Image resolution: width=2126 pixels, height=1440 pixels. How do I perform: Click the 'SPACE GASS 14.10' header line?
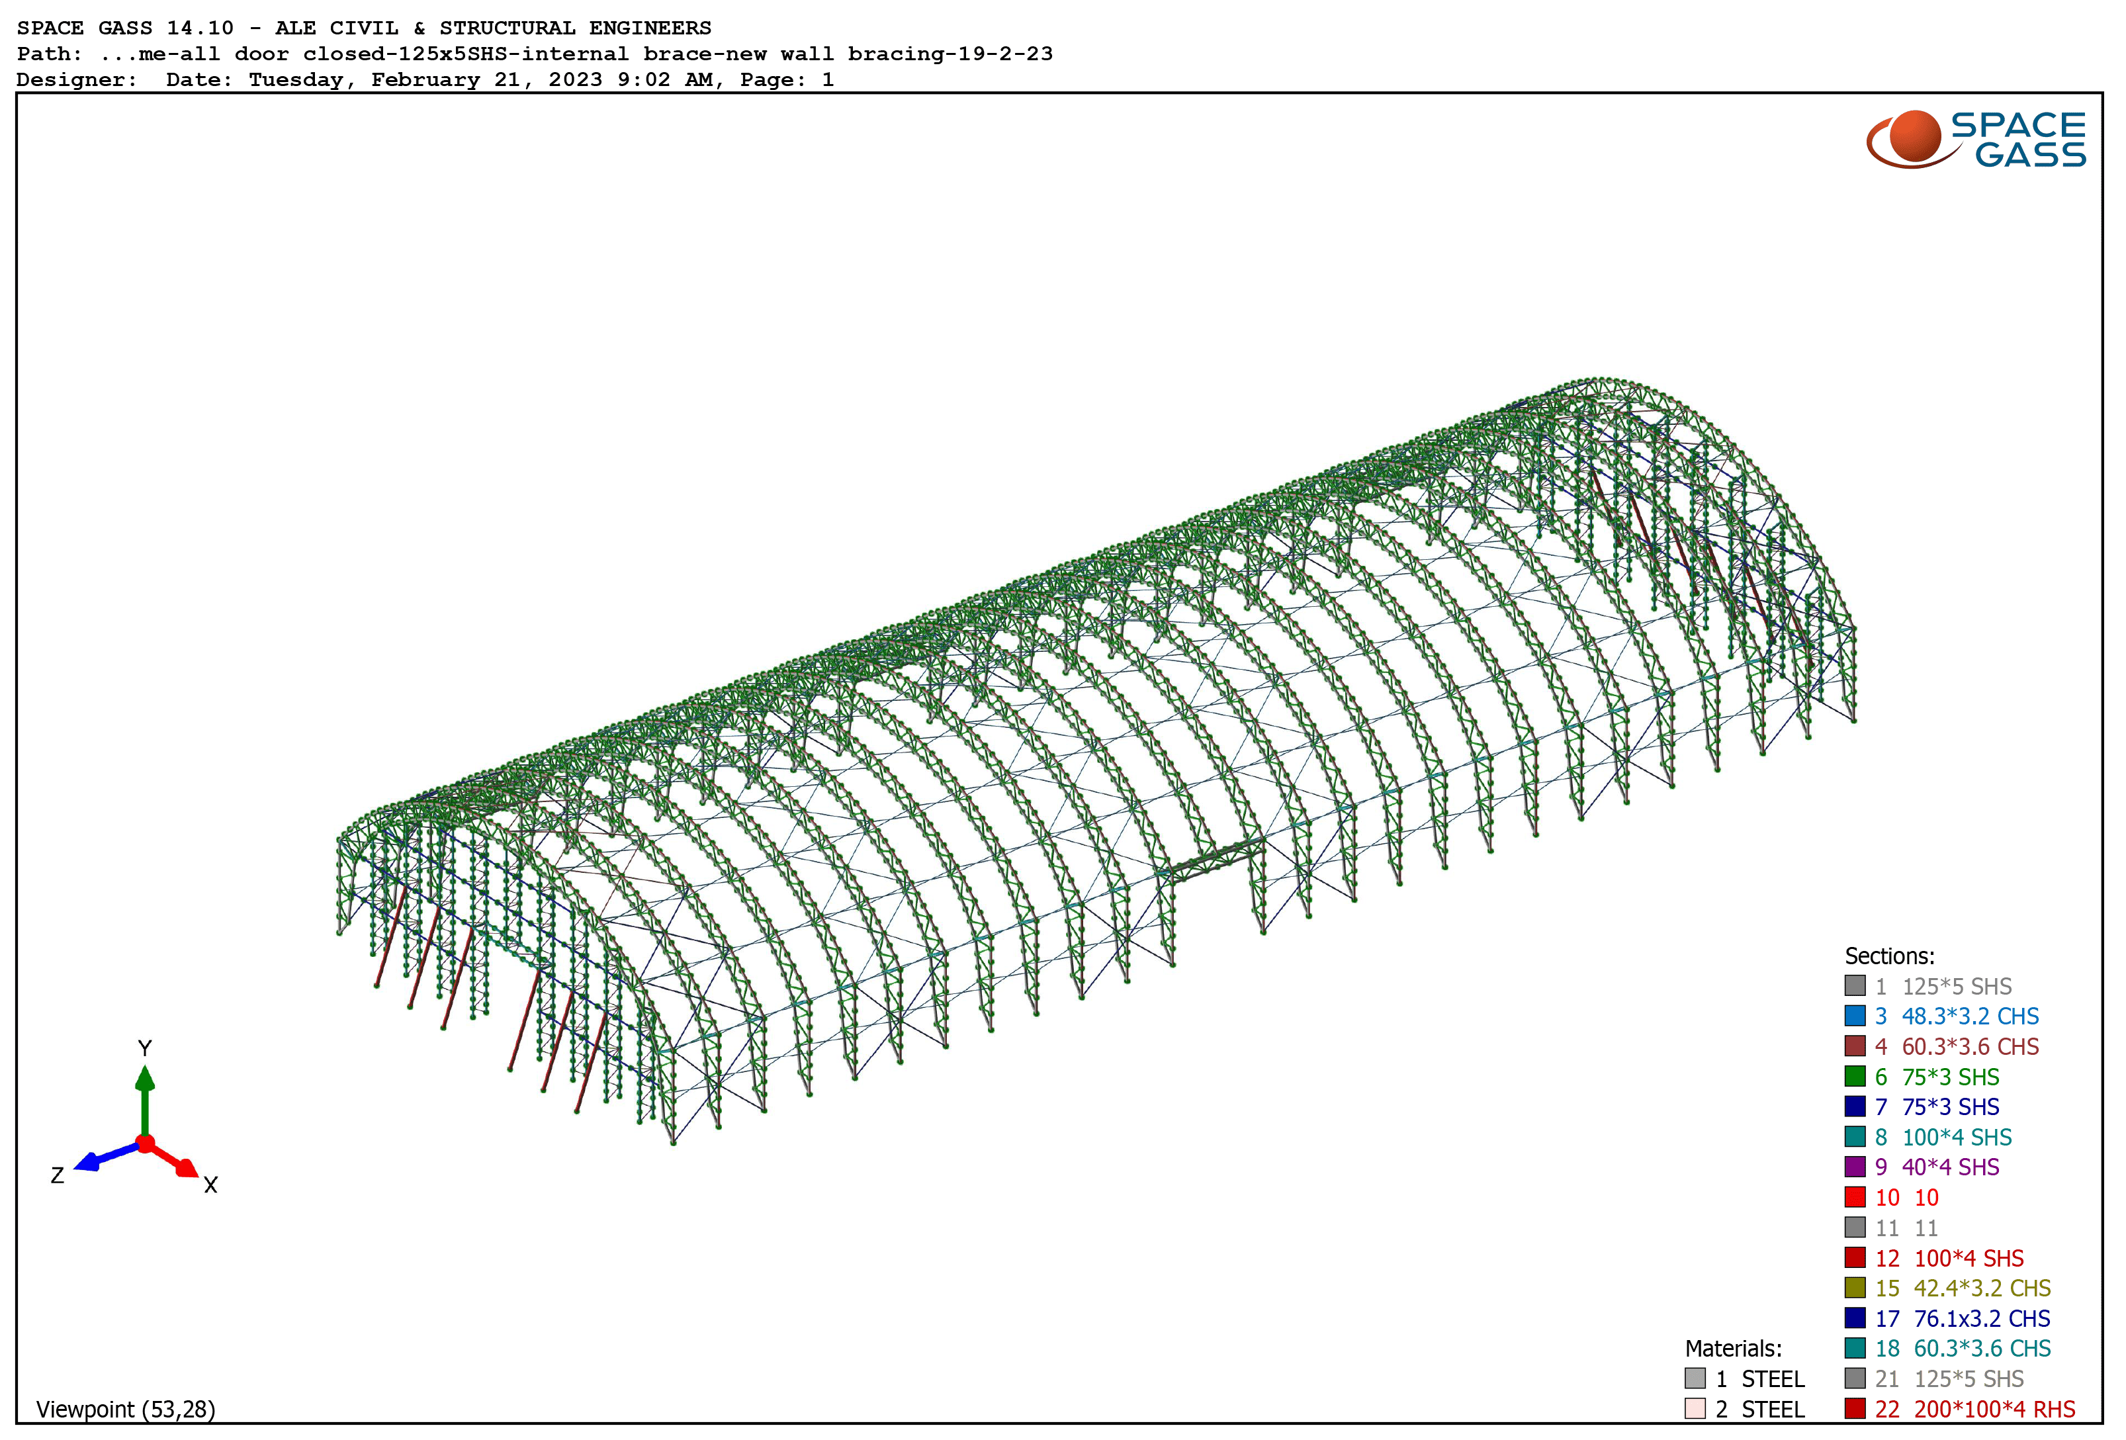pyautogui.click(x=364, y=28)
